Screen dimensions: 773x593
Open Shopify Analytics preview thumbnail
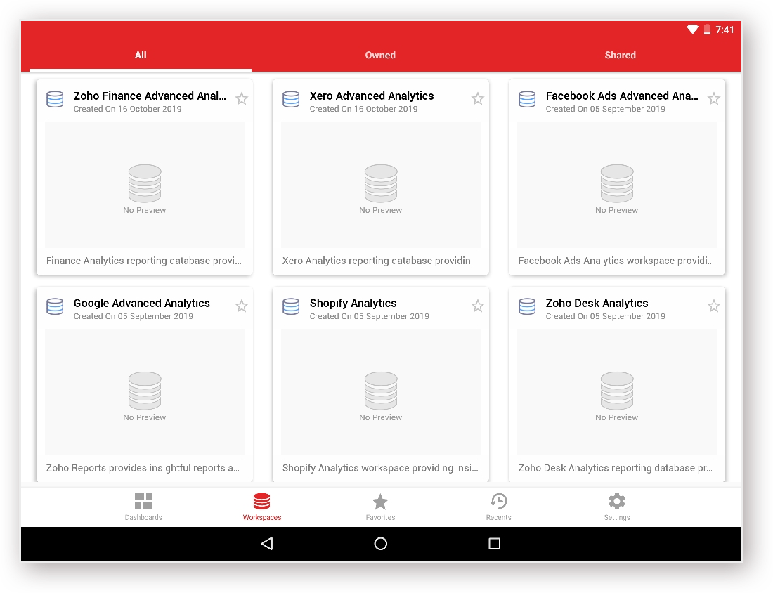(381, 392)
